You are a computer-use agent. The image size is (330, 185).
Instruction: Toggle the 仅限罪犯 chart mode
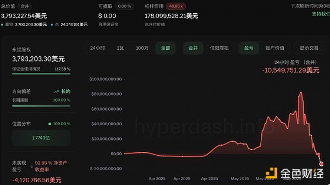pos(219,48)
